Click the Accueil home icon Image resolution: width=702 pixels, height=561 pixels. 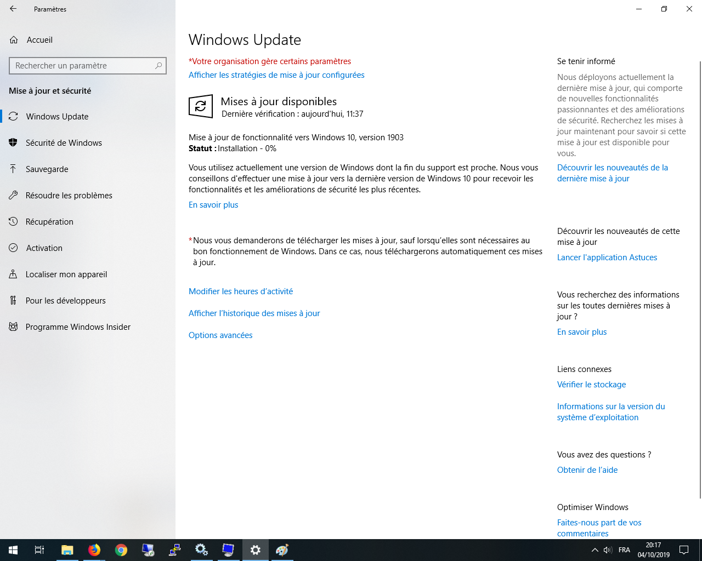coord(14,40)
